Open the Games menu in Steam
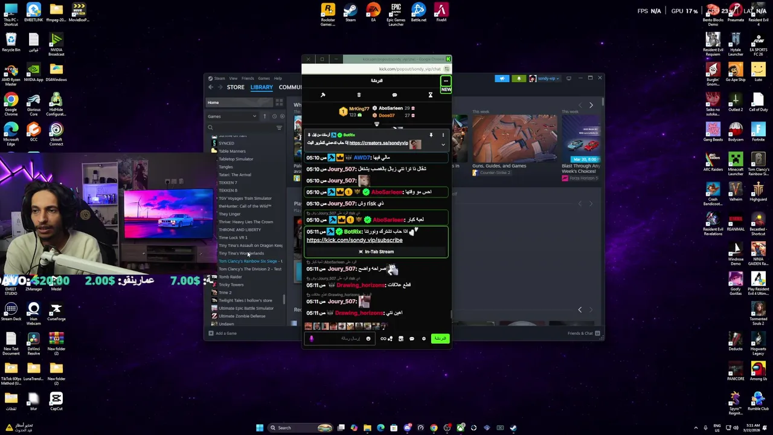The height and width of the screenshot is (435, 773). pyautogui.click(x=264, y=78)
